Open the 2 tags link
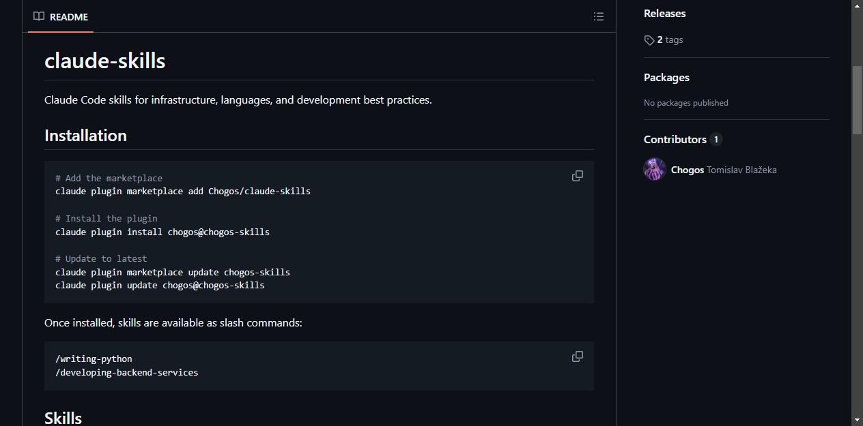The image size is (863, 426). pos(664,40)
